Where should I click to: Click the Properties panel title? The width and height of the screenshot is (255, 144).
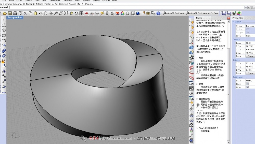(x=238, y=18)
